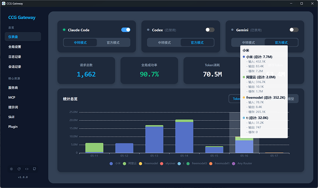Open the code brackets icon in sidebar footer
The image size is (318, 188).
click(x=27, y=169)
